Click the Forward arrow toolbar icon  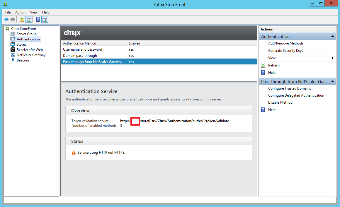point(13,20)
